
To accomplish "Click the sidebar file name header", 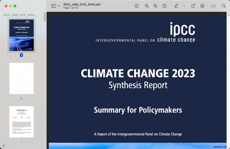I will click(x=20, y=15).
